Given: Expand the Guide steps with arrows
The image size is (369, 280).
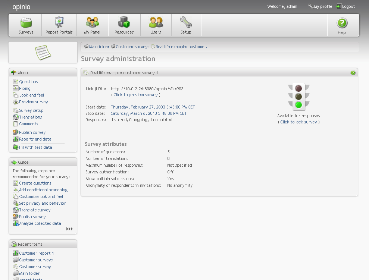Looking at the screenshot, I should point(69,229).
